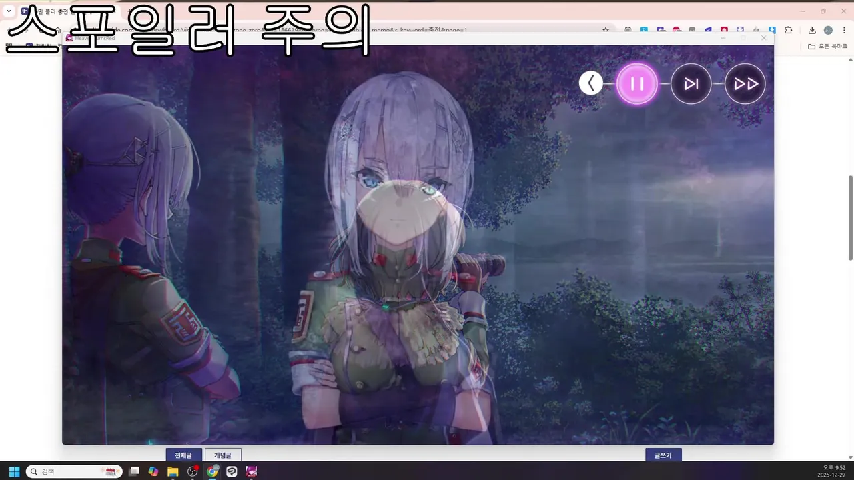Click the Chrome profile avatar
Screen dimensions: 854x480
coord(828,30)
